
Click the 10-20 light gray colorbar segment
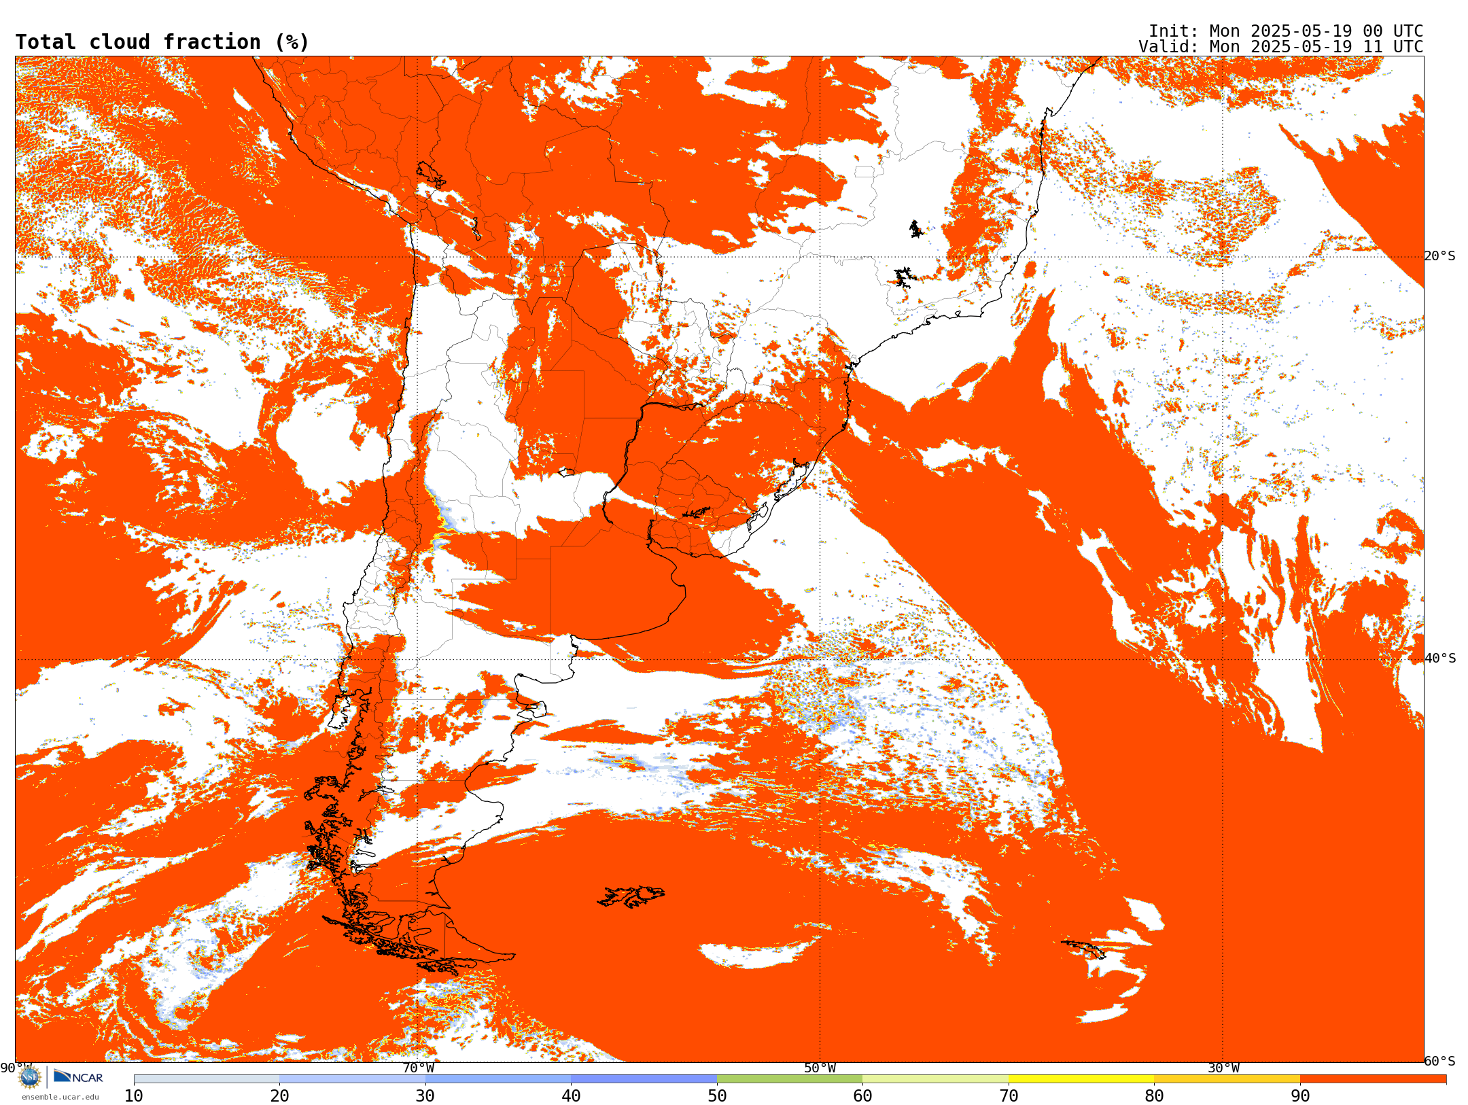[x=207, y=1079]
